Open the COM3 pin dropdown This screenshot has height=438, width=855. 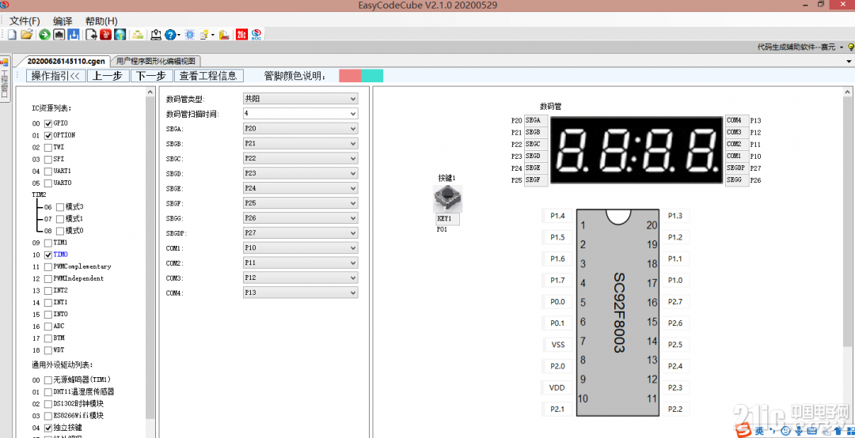point(301,278)
